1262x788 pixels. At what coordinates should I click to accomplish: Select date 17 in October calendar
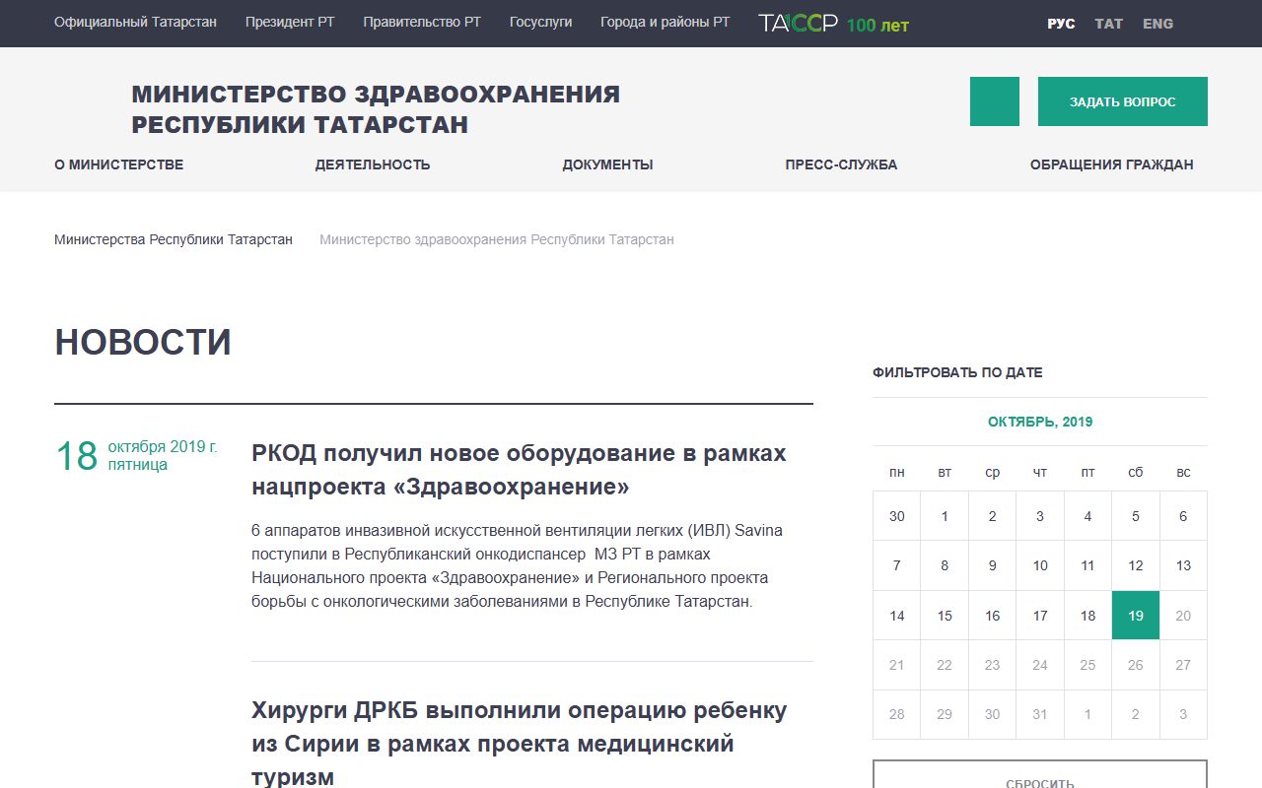click(1040, 616)
